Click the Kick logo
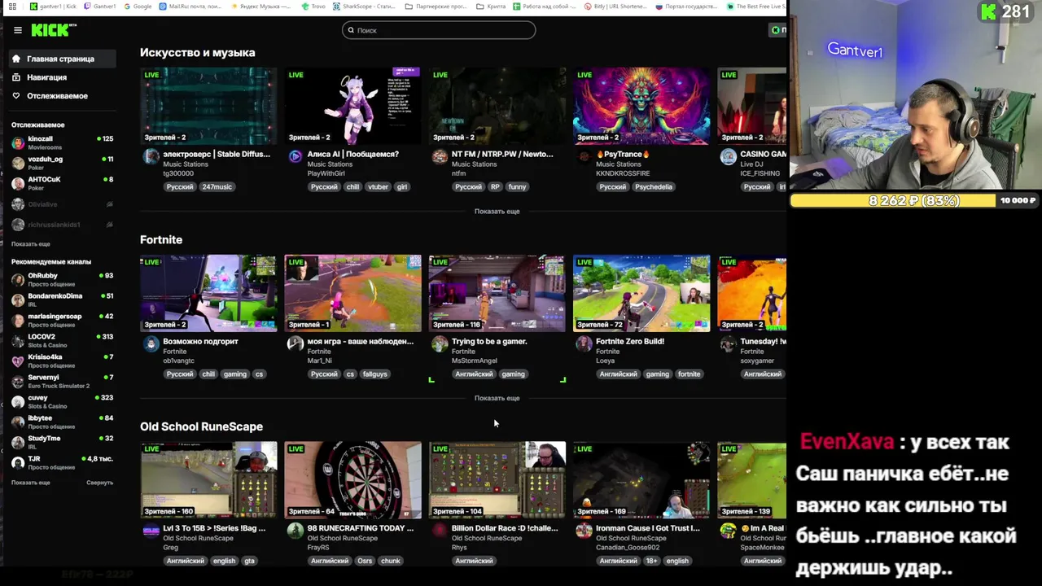 [x=53, y=30]
